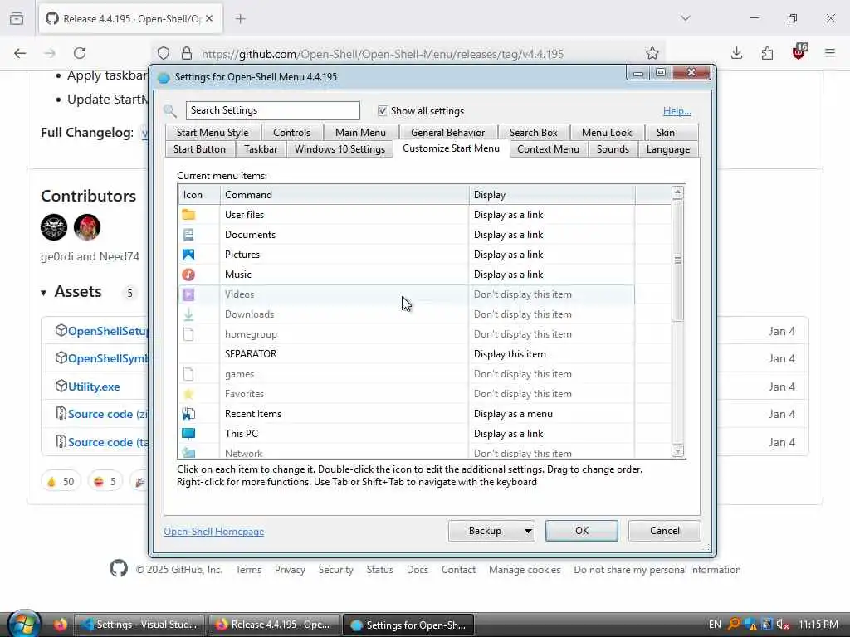Click the User files folder icon
Screen dimensions: 850x637
(x=188, y=215)
